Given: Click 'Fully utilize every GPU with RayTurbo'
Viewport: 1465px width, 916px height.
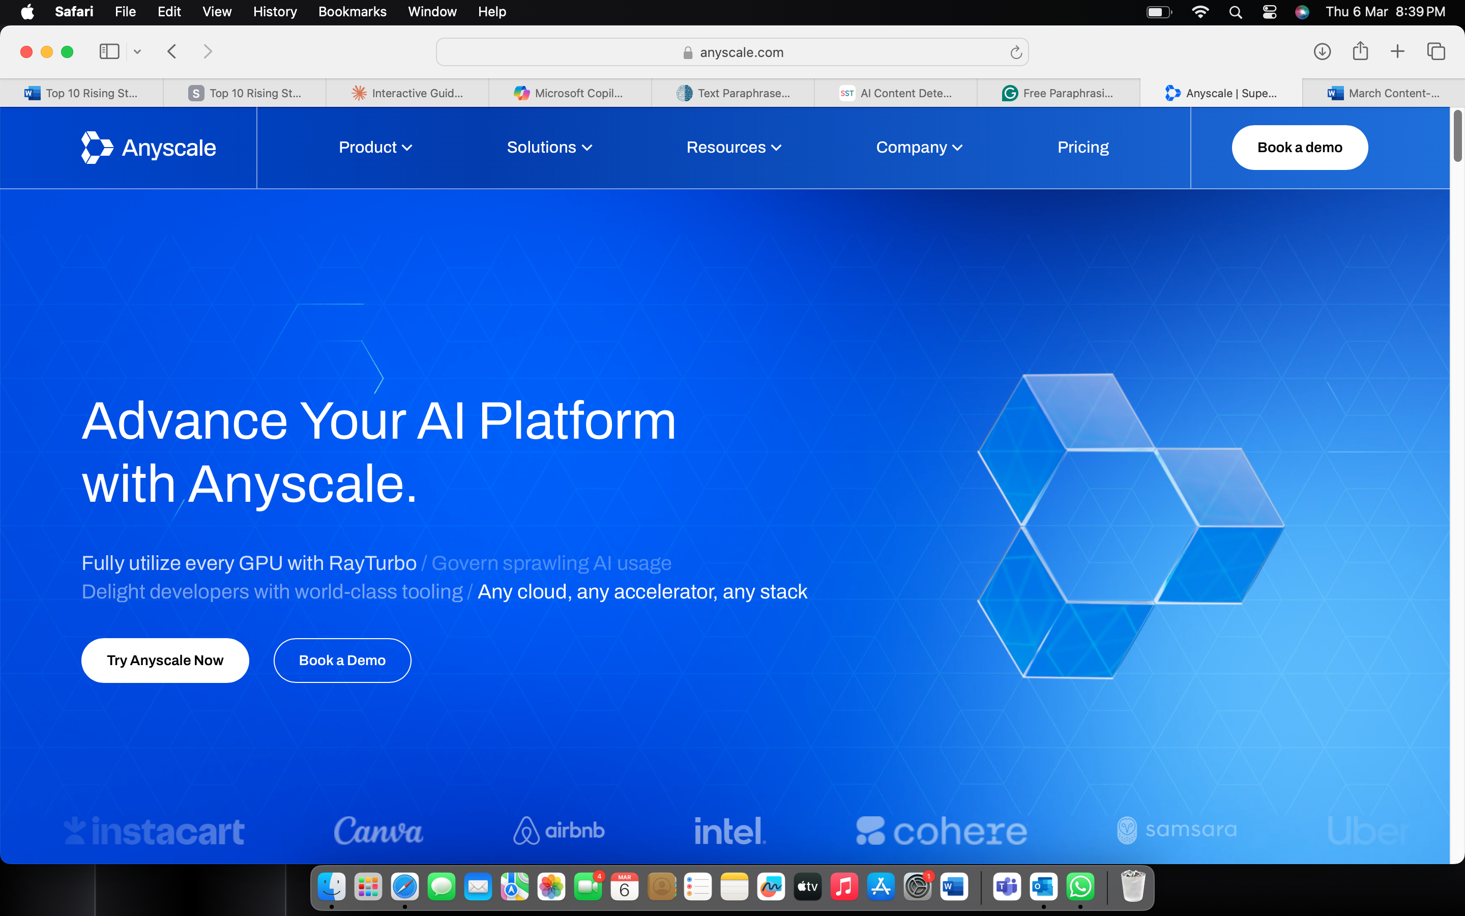Looking at the screenshot, I should point(249,563).
